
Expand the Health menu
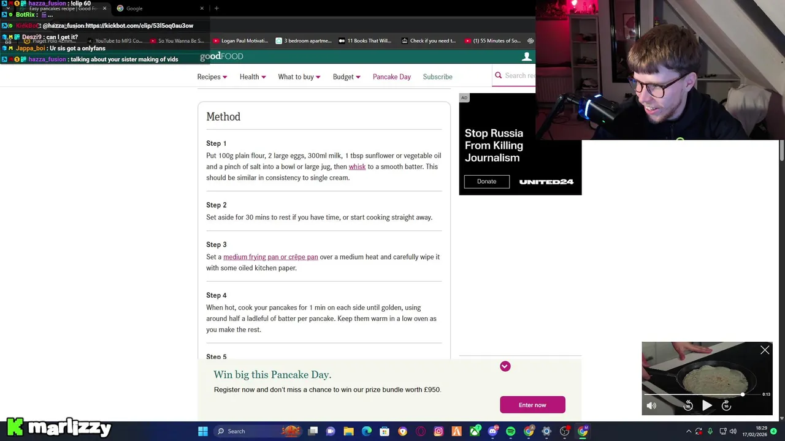(x=253, y=77)
